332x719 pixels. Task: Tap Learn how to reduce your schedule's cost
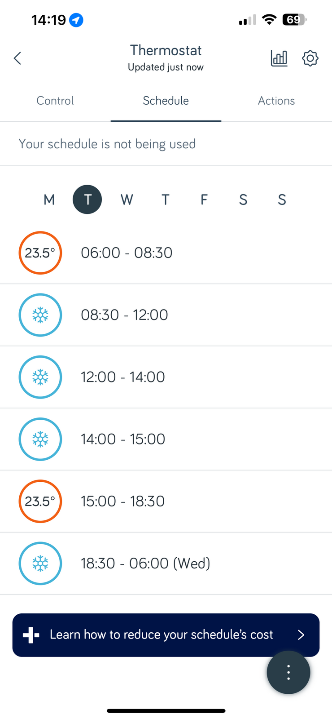[161, 635]
